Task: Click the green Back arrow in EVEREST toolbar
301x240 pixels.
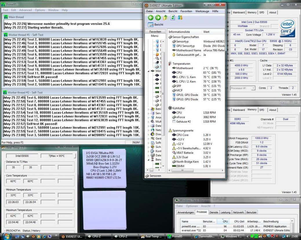Action: tap(151, 18)
